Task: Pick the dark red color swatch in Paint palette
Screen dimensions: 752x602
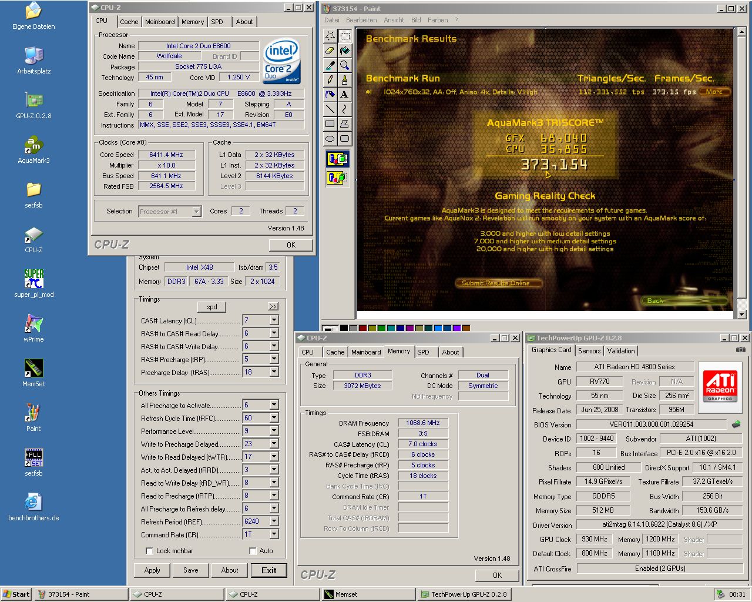Action: pos(363,329)
